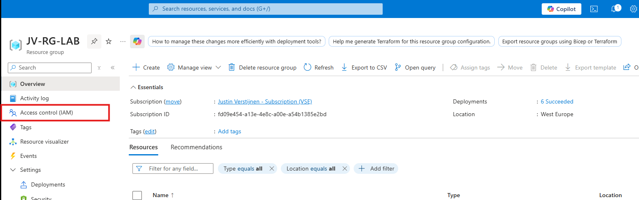Image resolution: width=639 pixels, height=200 pixels.
Task: Pin JV-RG-LAB to dashboard
Action: 94,41
